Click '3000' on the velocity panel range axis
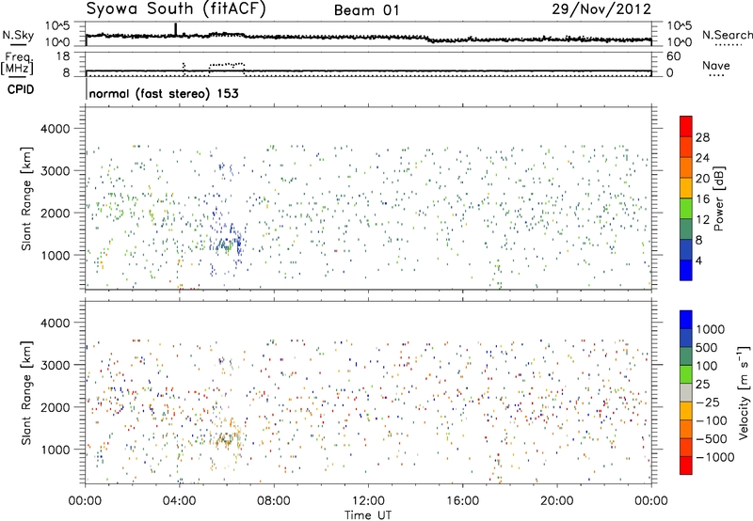753x521 pixels. (55, 365)
